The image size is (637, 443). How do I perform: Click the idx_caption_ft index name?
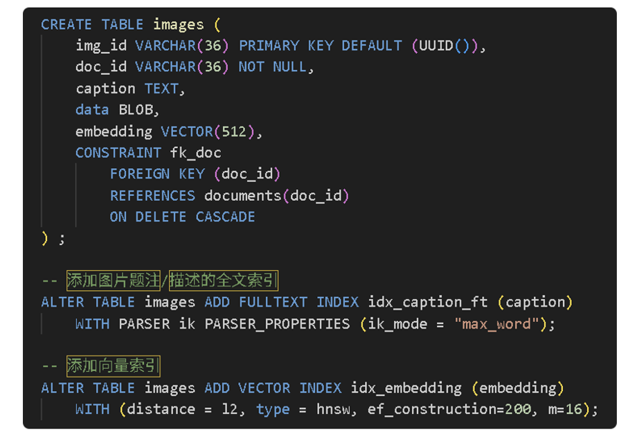point(428,302)
